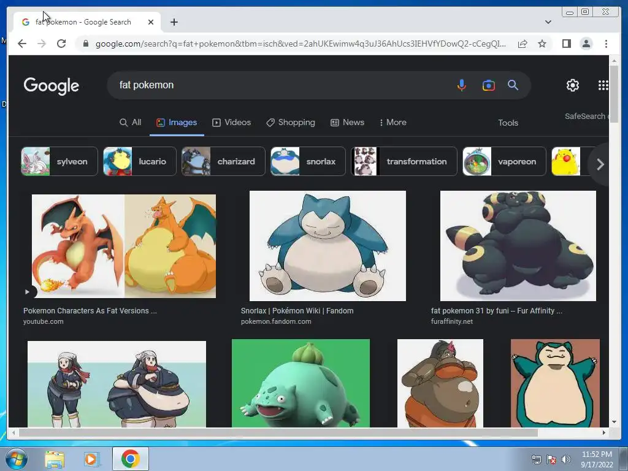Click the Chrome taskbar icon

tap(130, 459)
